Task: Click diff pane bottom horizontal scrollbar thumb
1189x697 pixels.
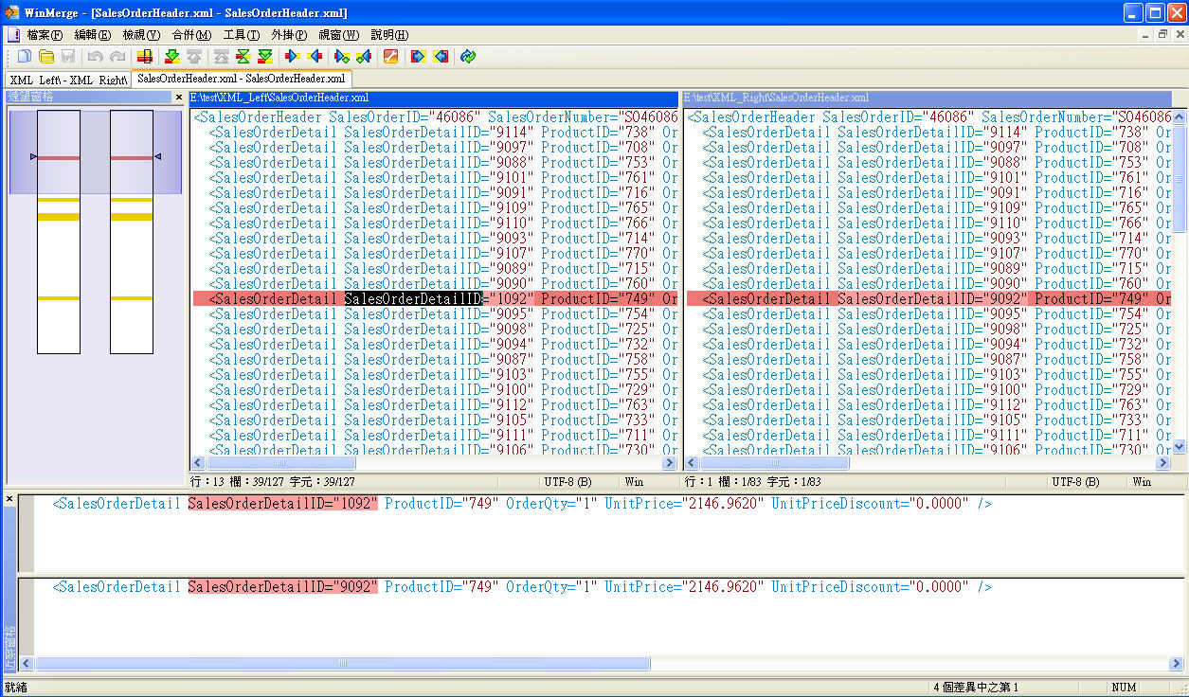Action: (x=343, y=664)
